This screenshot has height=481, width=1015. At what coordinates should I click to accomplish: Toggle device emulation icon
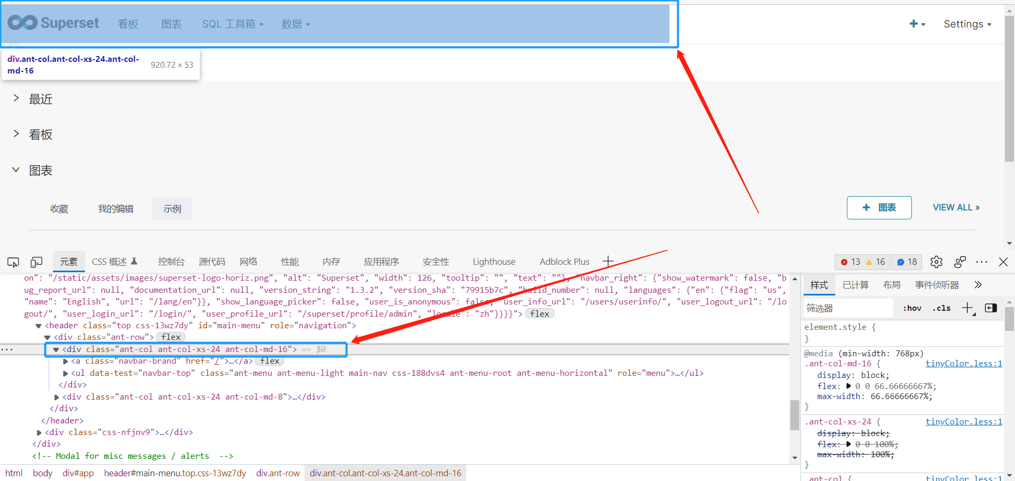36,262
